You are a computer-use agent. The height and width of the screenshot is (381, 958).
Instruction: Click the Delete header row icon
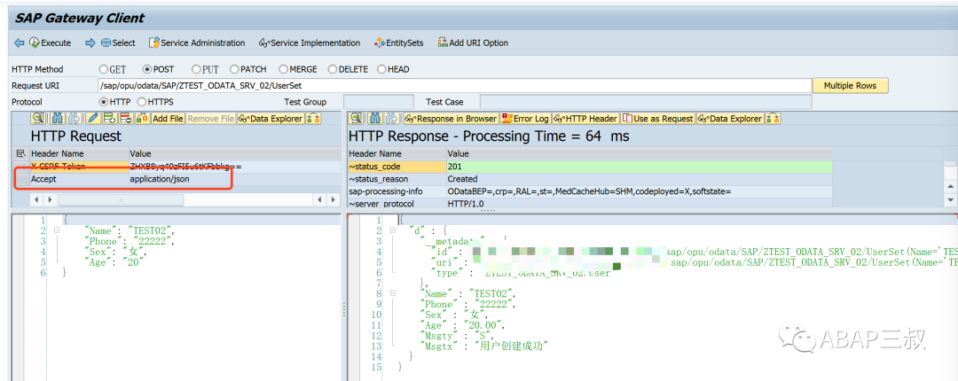126,119
